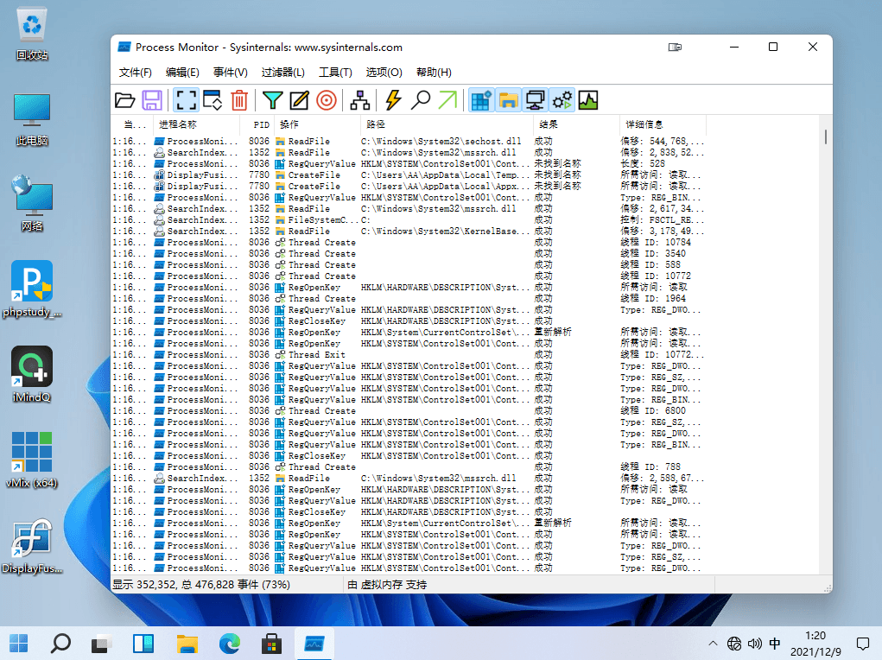
Task: Toggle Show Registry Activity icon
Action: [481, 101]
